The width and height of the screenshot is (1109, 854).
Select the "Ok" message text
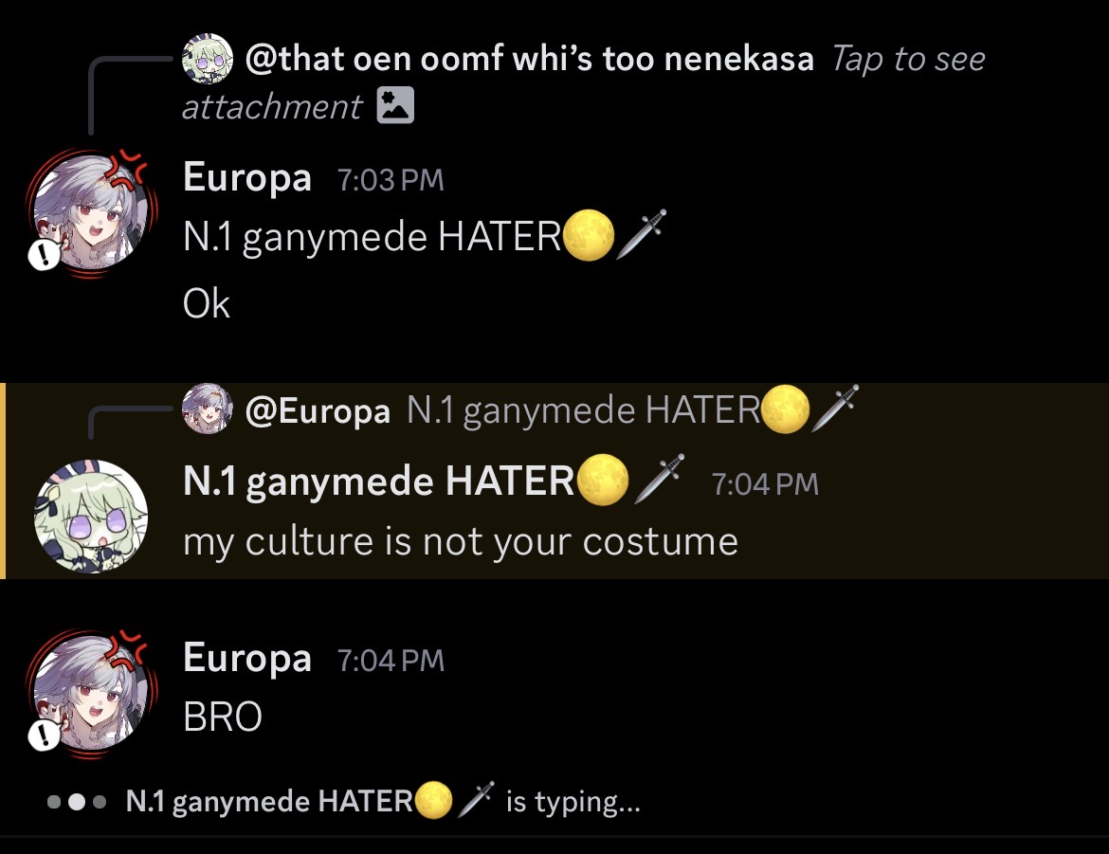207,304
